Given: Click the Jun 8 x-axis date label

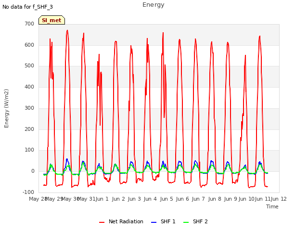Looking at the screenshot, I should point(215,199).
